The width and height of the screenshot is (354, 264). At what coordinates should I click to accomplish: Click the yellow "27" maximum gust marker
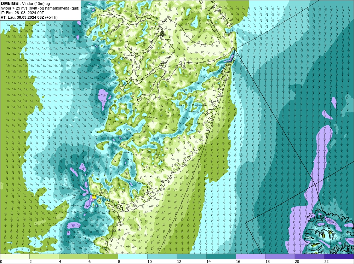[94, 196]
